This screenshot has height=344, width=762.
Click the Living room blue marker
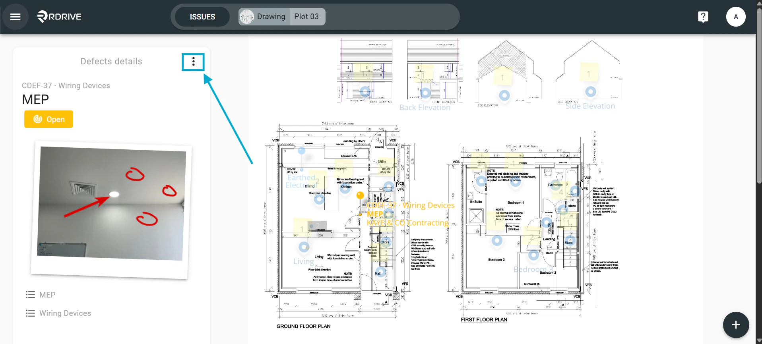point(304,247)
